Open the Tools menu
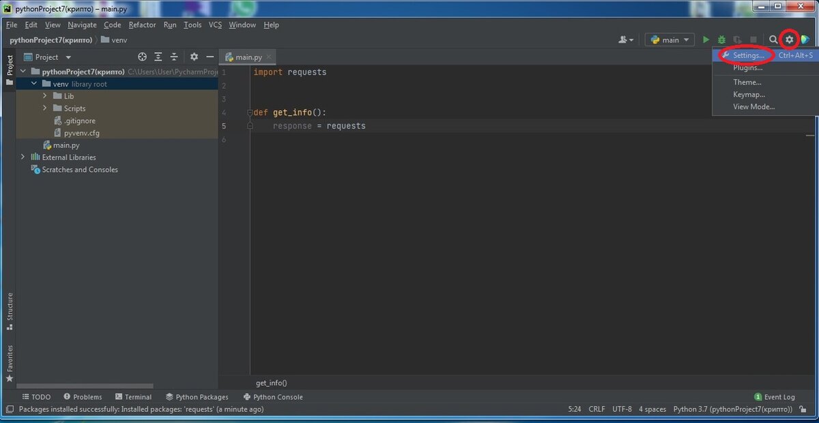This screenshot has width=819, height=423. click(192, 25)
